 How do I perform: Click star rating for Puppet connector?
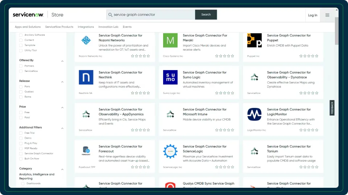pyautogui.click(x=308, y=56)
